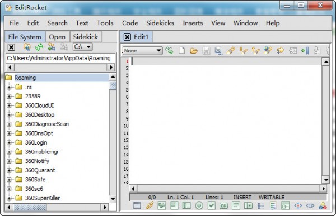Close the file system panel with X icon
Viewport: 336px width, 216px height.
click(x=11, y=47)
